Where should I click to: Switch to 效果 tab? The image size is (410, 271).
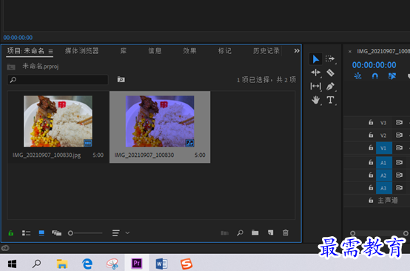(189, 51)
